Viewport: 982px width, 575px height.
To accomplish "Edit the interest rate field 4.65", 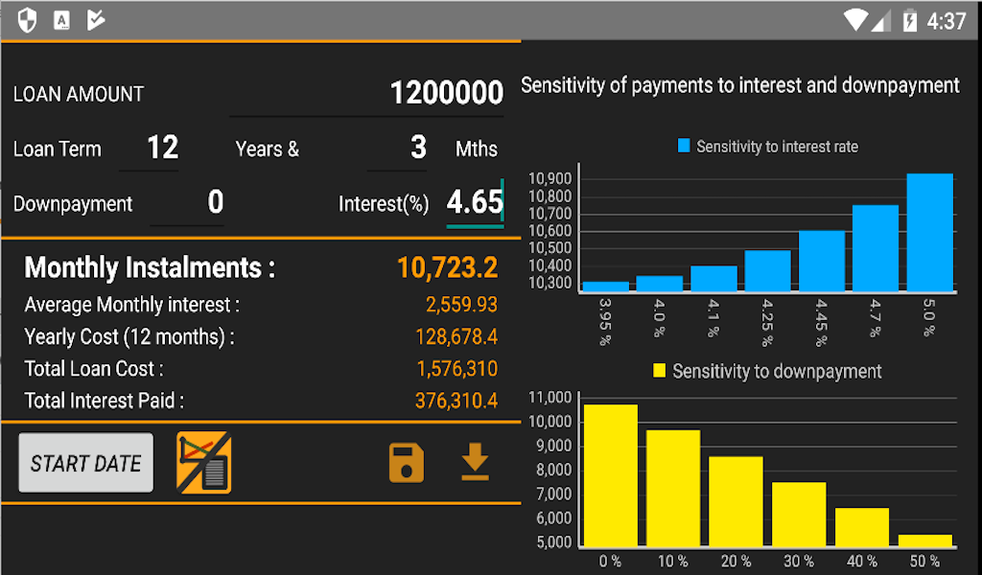I will (475, 202).
